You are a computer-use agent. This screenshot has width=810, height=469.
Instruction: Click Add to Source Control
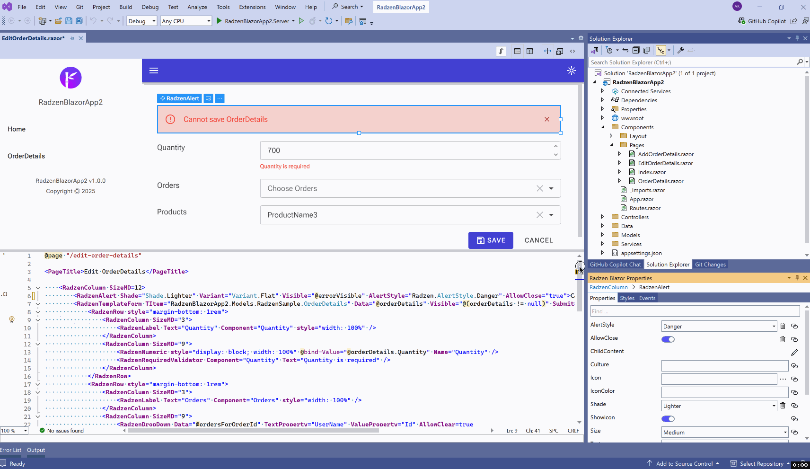coord(684,464)
